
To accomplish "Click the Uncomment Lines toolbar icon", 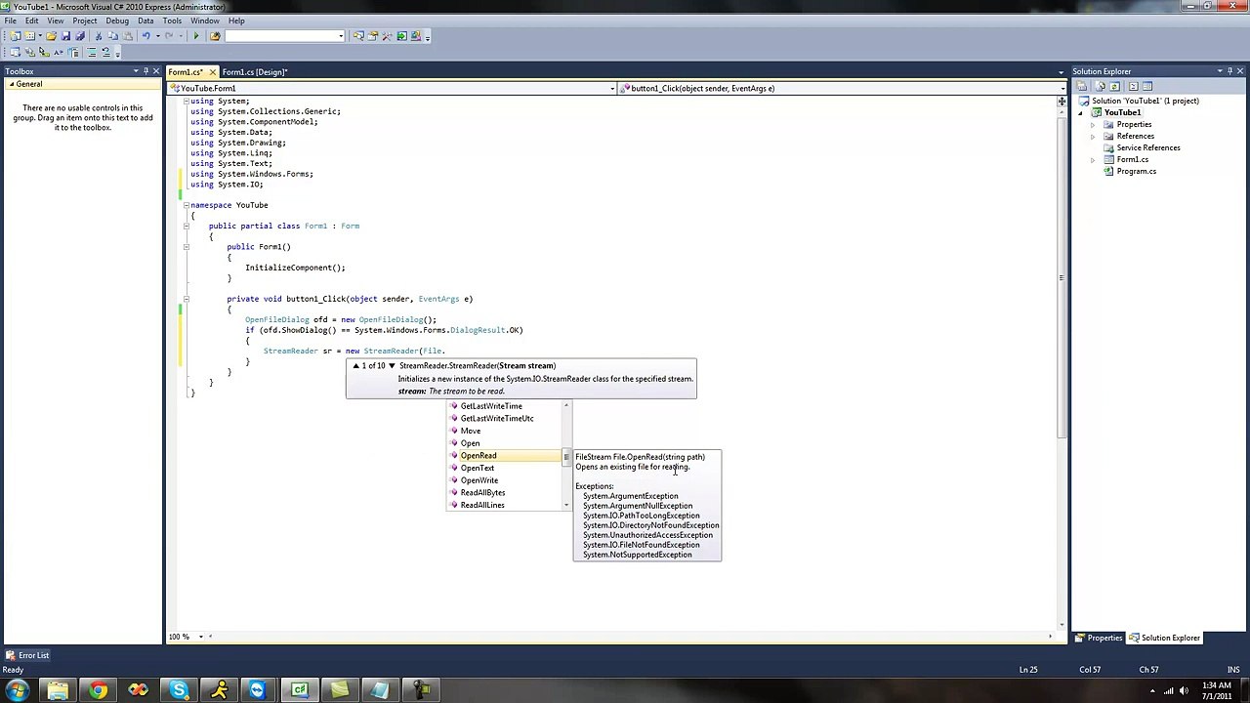I will tap(106, 52).
